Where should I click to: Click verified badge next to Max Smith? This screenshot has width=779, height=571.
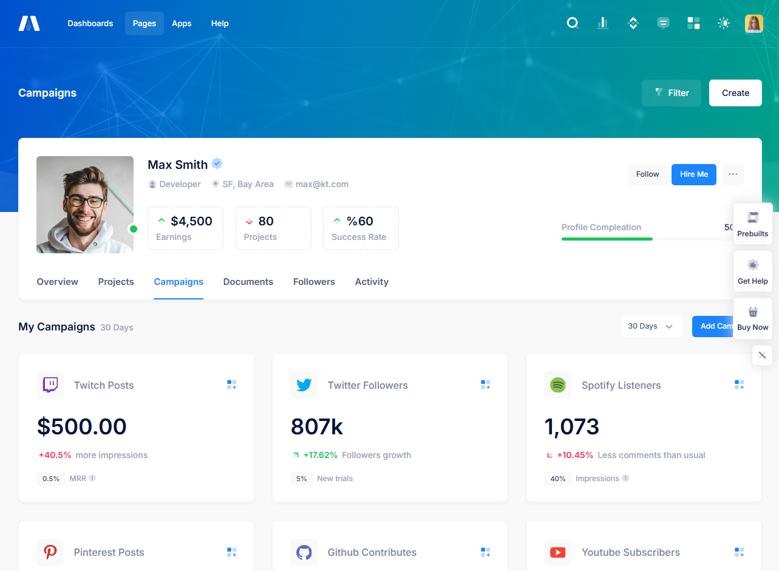[x=217, y=163]
